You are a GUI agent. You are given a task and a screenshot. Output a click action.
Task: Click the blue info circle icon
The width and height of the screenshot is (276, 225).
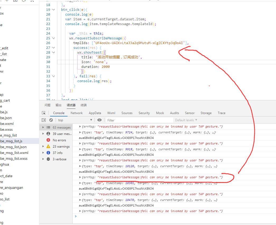48,153
